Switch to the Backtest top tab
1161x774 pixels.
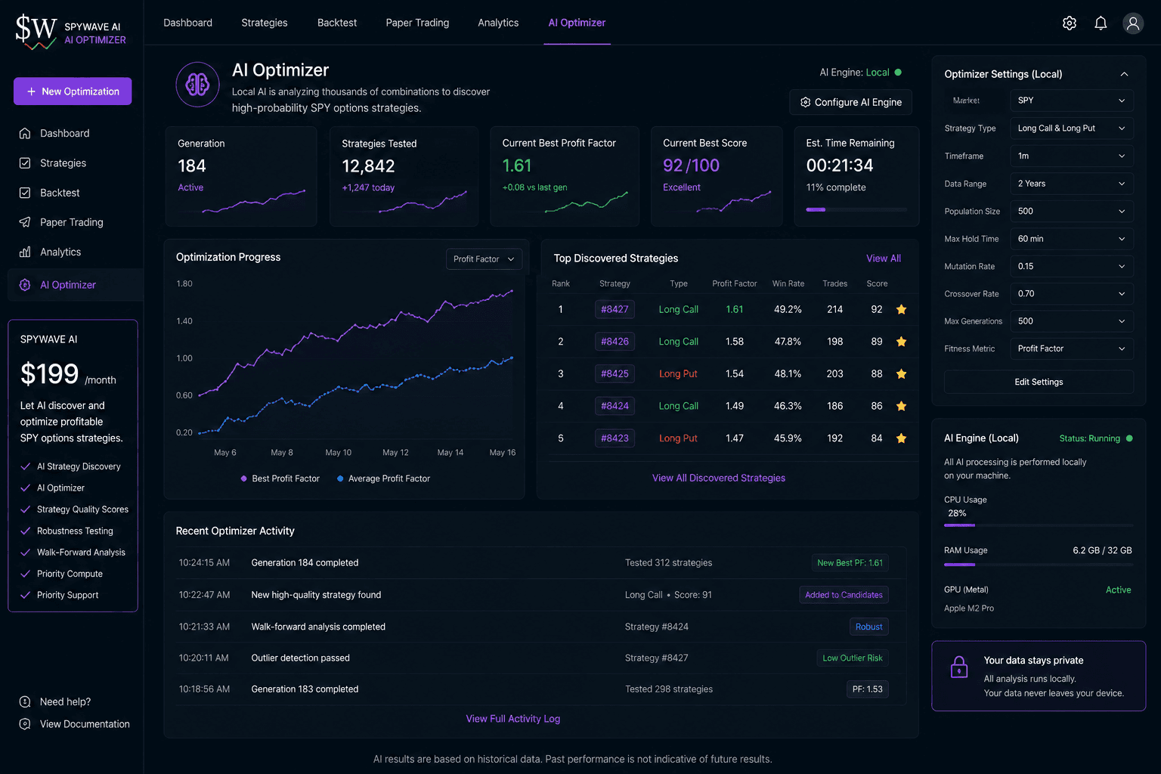337,23
